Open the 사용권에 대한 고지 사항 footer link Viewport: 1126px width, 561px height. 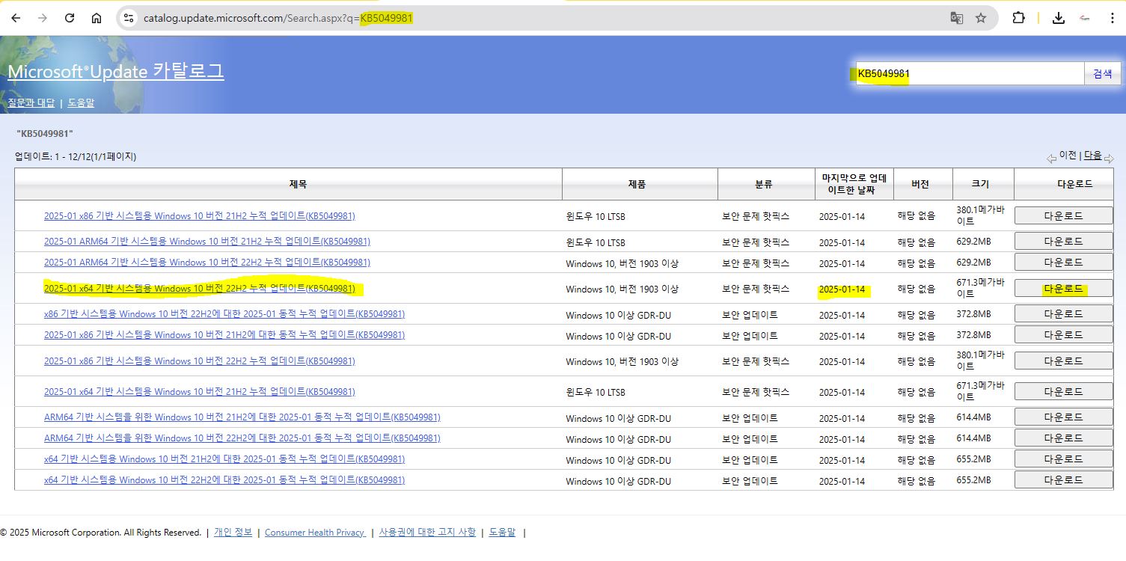427,533
